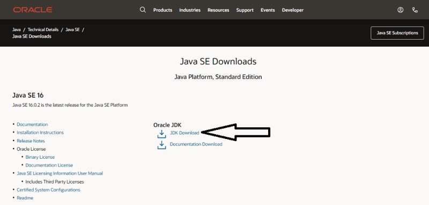This screenshot has width=429, height=205.
Task: Click the Documentation Download link
Action: click(x=196, y=144)
